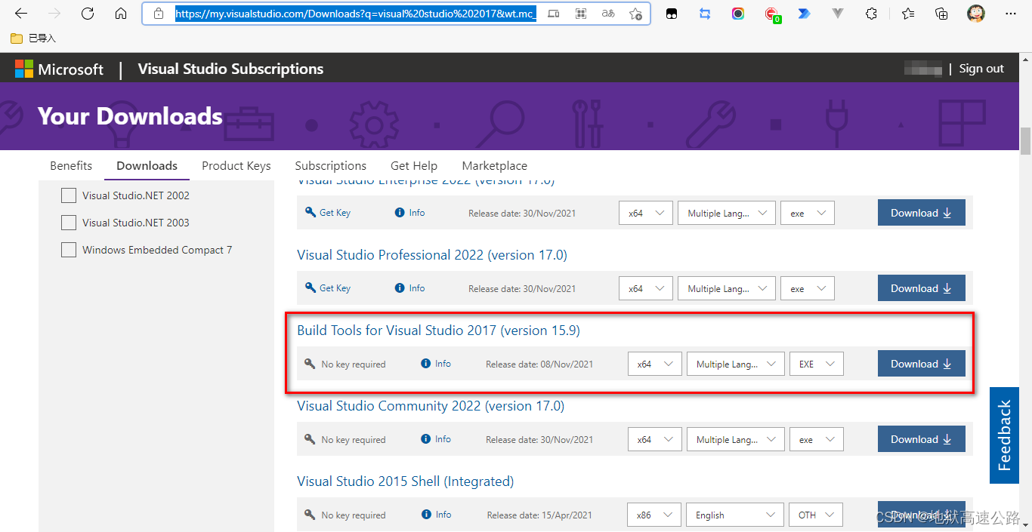Click the red extension icon with 0 badge

(x=771, y=14)
